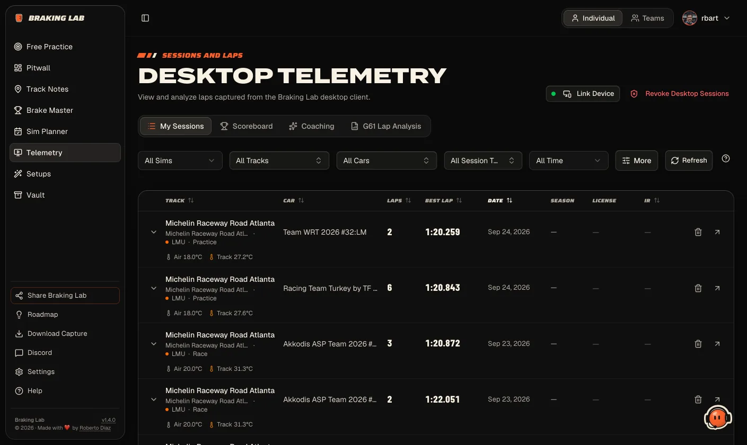Open the All Cars dropdown
Screen dimensions: 747x445
386,161
